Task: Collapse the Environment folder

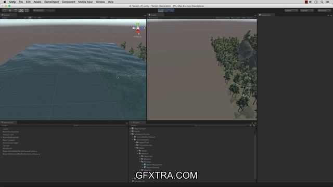Action: (x=133, y=140)
